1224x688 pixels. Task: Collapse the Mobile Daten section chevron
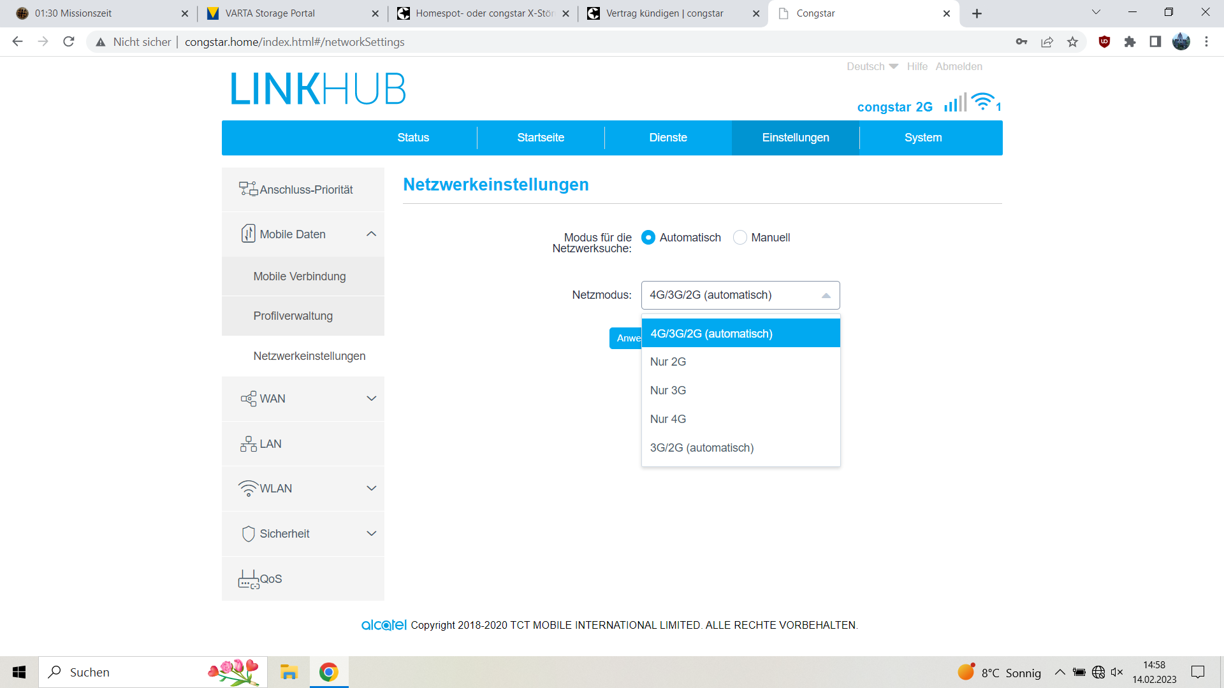tap(371, 234)
